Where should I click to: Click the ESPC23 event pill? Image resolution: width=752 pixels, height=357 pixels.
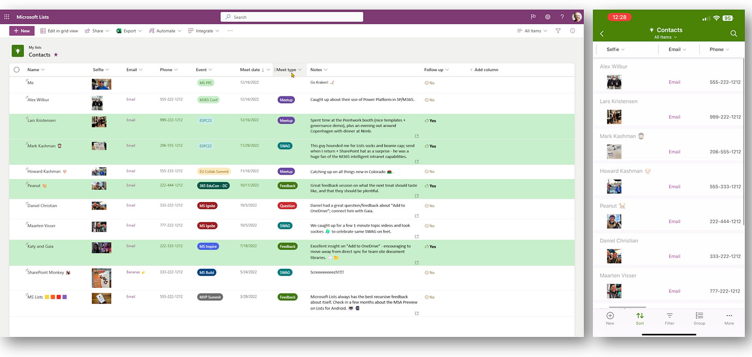[x=206, y=121]
